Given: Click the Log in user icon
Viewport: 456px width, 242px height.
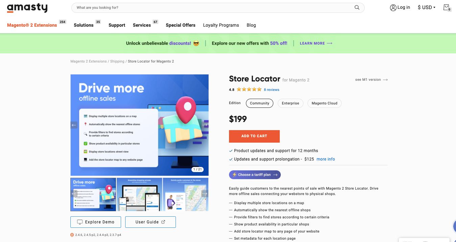Looking at the screenshot, I should [393, 7].
